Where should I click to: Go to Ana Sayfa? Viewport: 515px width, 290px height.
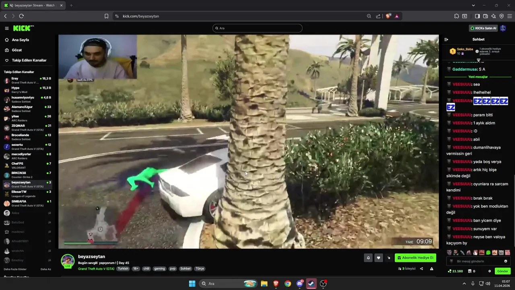[x=20, y=40]
